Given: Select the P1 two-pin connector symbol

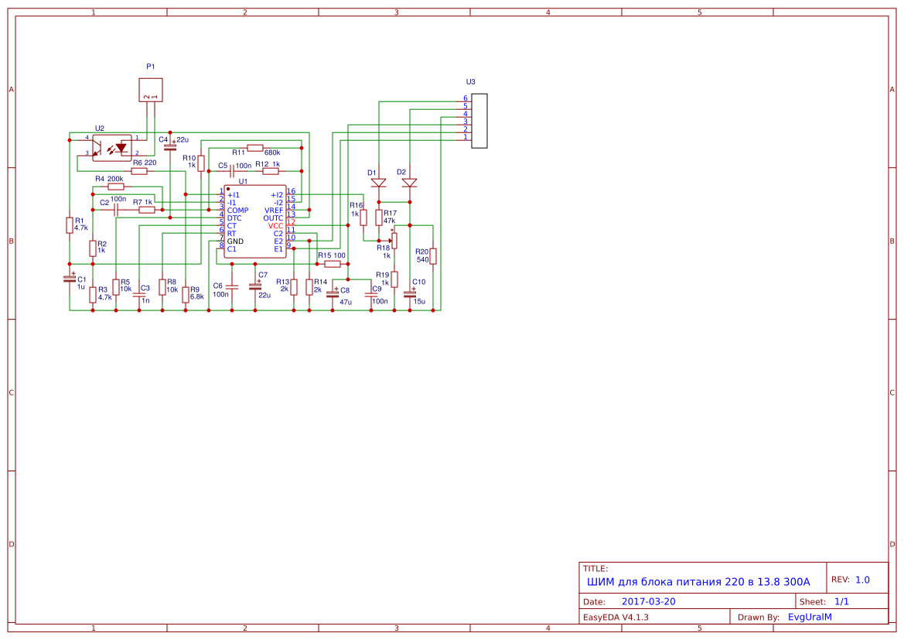Looking at the screenshot, I should (151, 90).
